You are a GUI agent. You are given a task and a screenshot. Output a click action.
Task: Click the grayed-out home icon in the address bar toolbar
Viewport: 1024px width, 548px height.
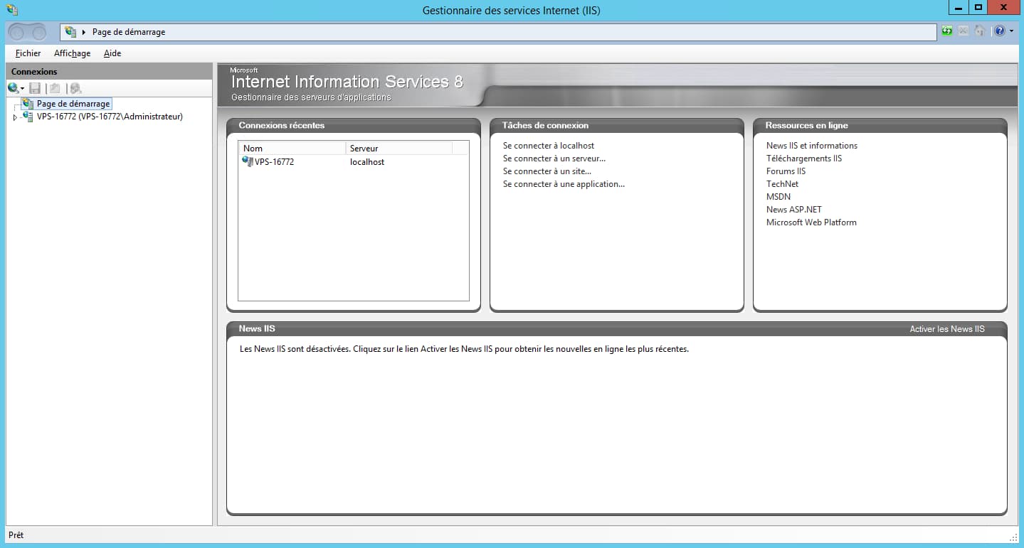980,31
